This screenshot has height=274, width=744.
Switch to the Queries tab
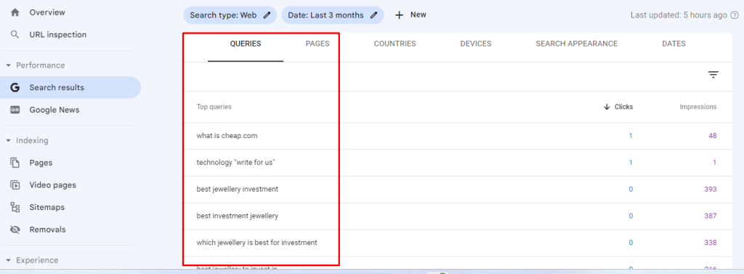click(246, 44)
